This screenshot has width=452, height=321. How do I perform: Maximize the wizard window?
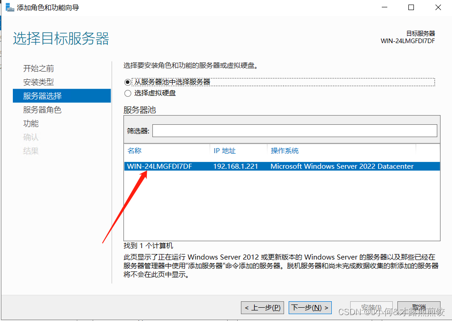[x=411, y=7]
